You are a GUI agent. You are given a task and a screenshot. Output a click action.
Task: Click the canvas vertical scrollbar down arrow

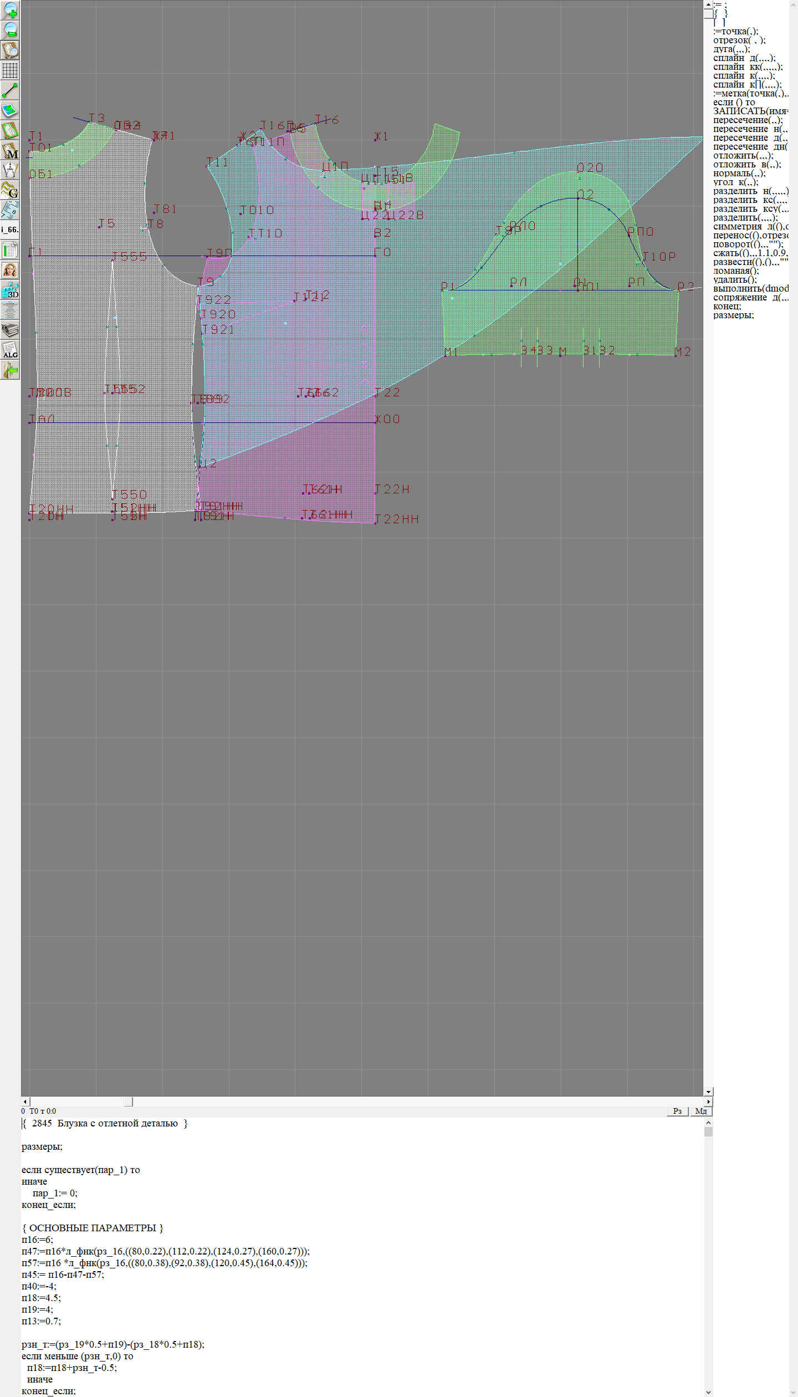pos(708,1092)
